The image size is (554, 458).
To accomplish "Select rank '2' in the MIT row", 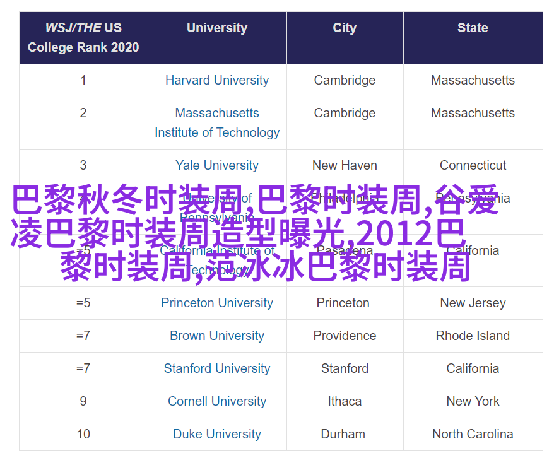I will pos(83,113).
